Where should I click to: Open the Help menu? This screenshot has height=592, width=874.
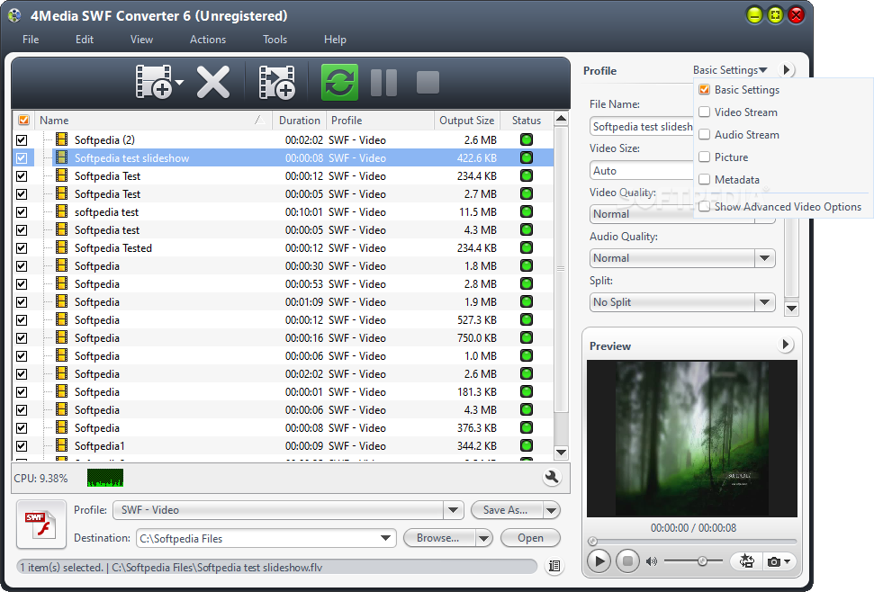pyautogui.click(x=335, y=40)
